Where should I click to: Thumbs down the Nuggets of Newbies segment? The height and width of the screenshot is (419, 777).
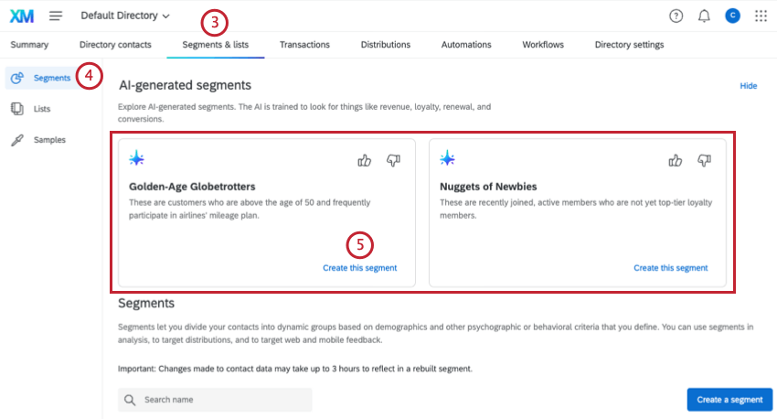(x=704, y=160)
